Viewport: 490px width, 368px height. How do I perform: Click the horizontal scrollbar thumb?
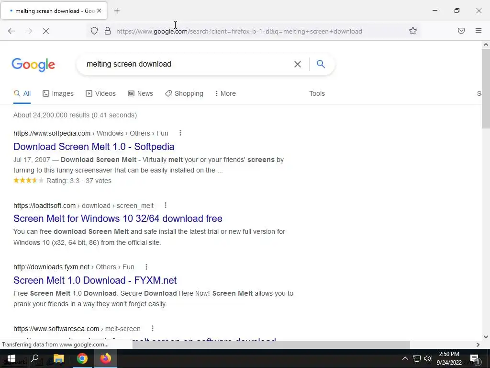pyautogui.click(x=271, y=345)
